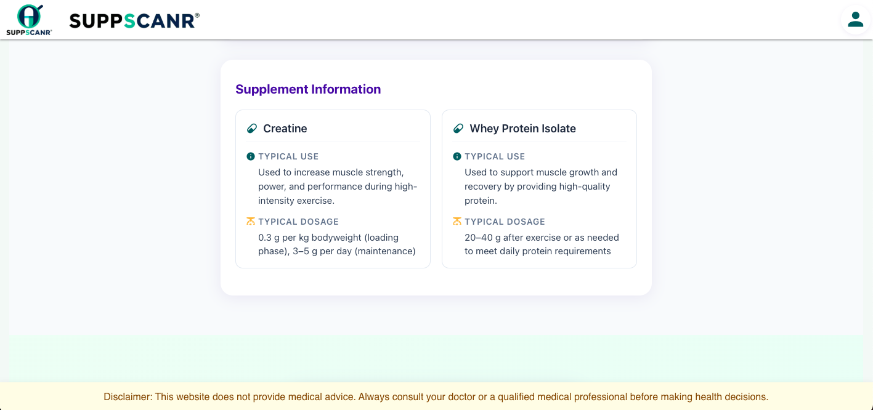Click the pill icon beside Creatine
The width and height of the screenshot is (873, 410).
coord(251,129)
